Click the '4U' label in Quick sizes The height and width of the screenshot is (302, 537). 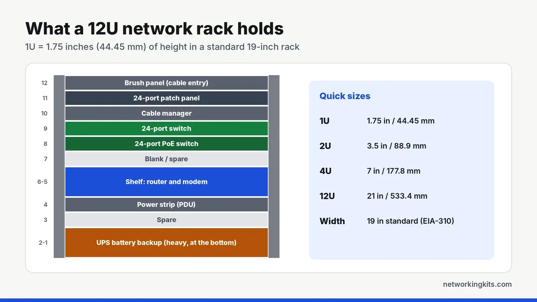[x=325, y=171]
